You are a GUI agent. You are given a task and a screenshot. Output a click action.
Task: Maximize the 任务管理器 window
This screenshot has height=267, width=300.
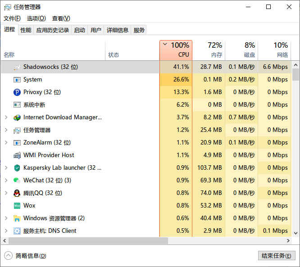(x=268, y=7)
